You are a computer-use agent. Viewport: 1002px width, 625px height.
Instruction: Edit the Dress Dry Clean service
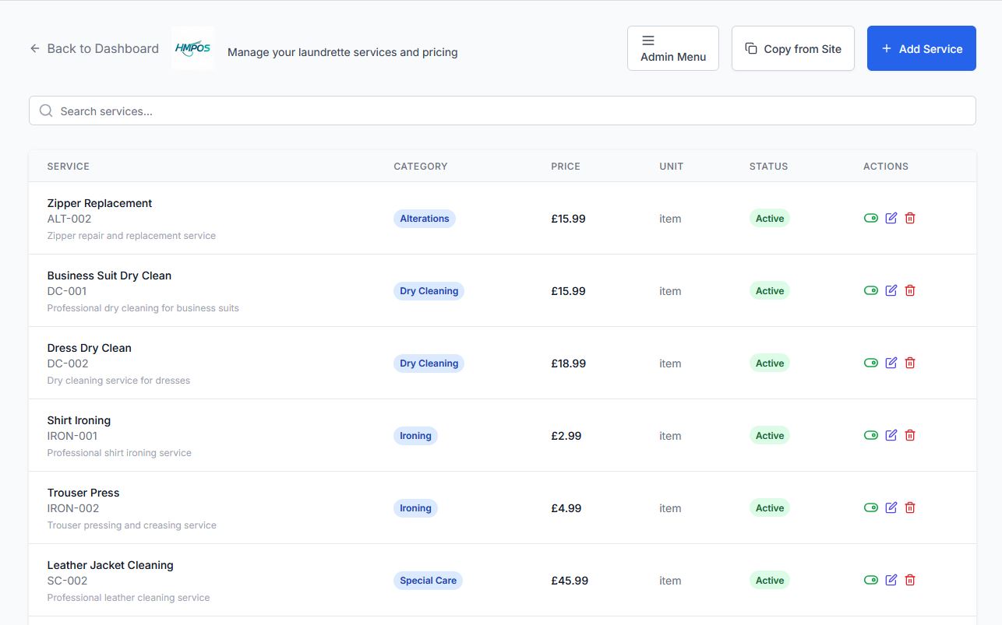tap(891, 363)
